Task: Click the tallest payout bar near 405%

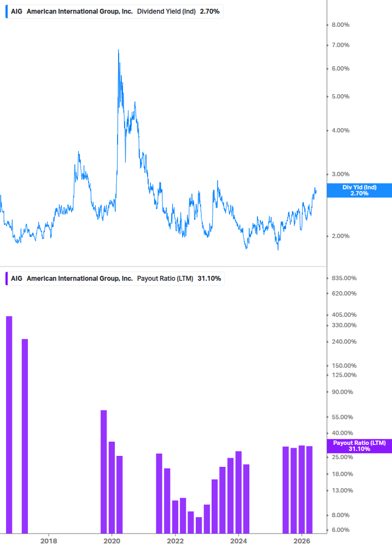Action: click(9, 425)
